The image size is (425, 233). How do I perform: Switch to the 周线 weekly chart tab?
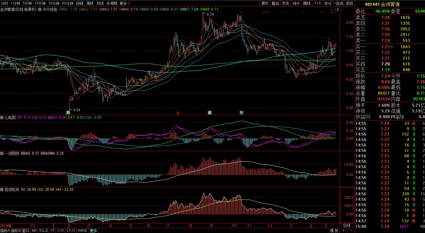click(90, 3)
